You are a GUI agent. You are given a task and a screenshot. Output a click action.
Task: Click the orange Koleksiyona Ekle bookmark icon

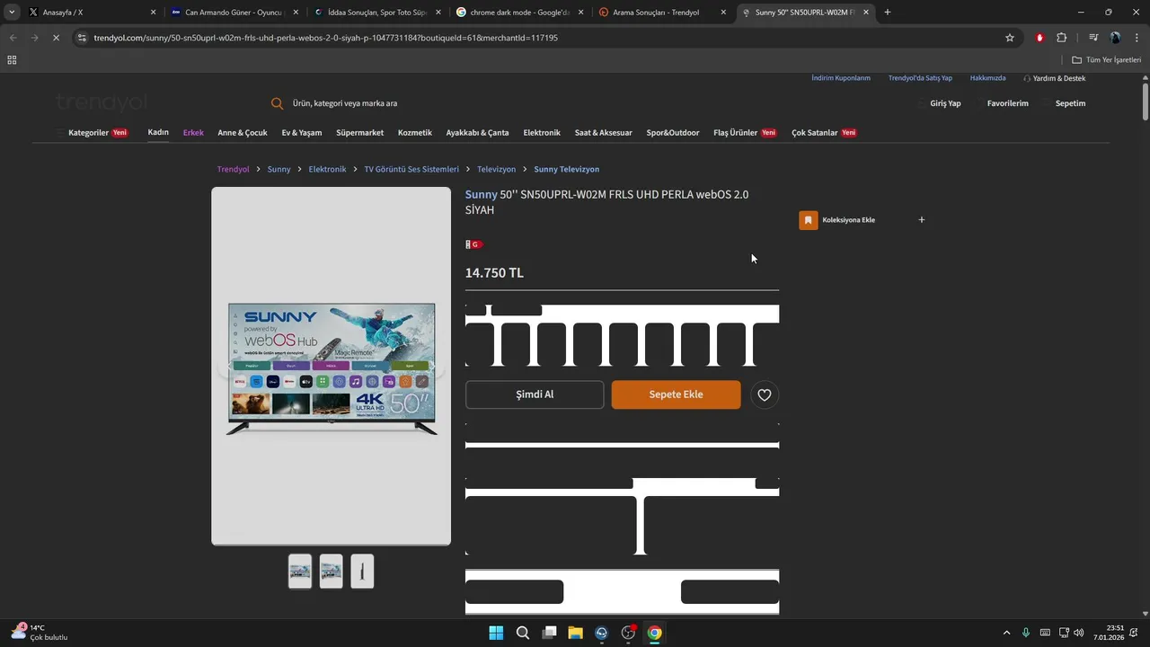pyautogui.click(x=809, y=220)
